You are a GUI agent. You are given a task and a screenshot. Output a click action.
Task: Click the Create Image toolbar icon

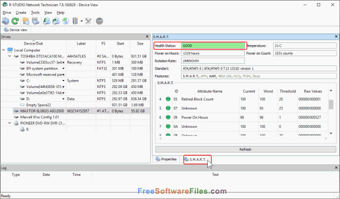coord(56,21)
